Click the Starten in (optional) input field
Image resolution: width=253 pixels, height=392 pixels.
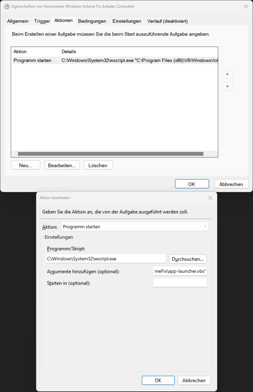pos(180,283)
